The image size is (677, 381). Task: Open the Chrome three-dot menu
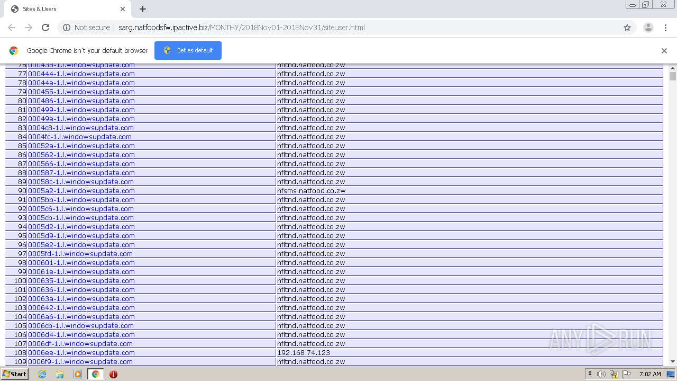tap(665, 28)
